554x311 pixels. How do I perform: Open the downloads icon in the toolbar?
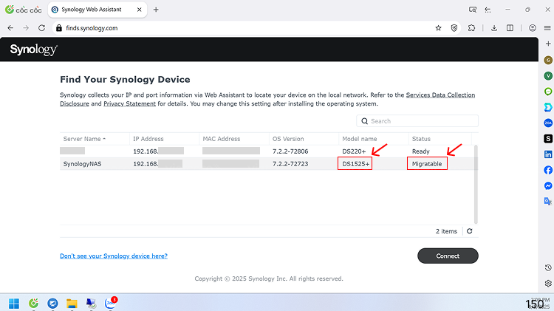(494, 28)
